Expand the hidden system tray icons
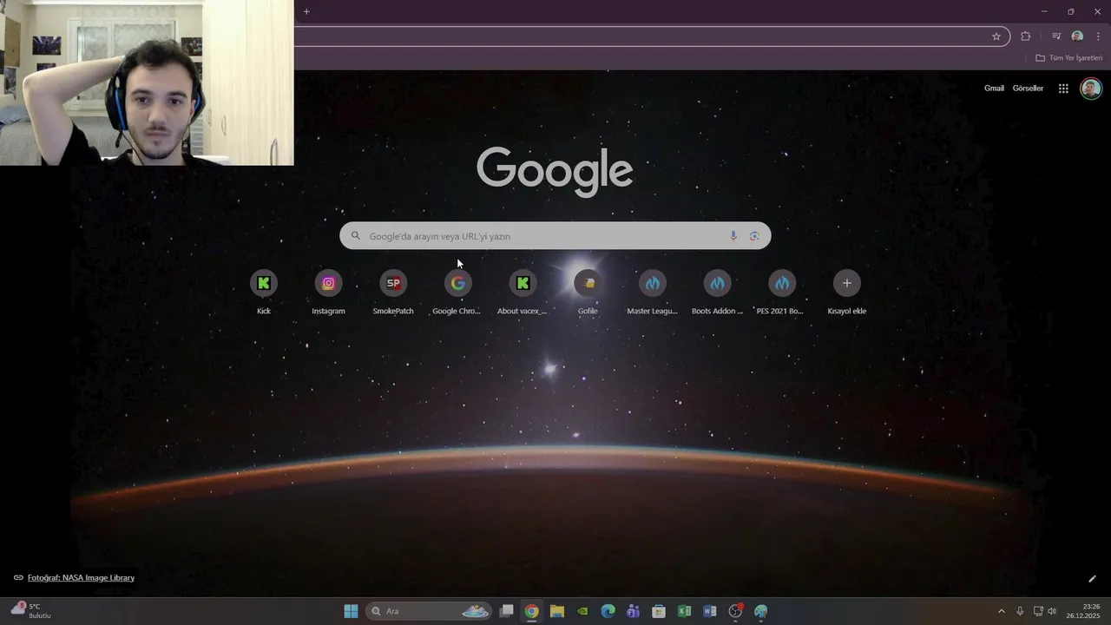The image size is (1111, 625). (x=1001, y=611)
